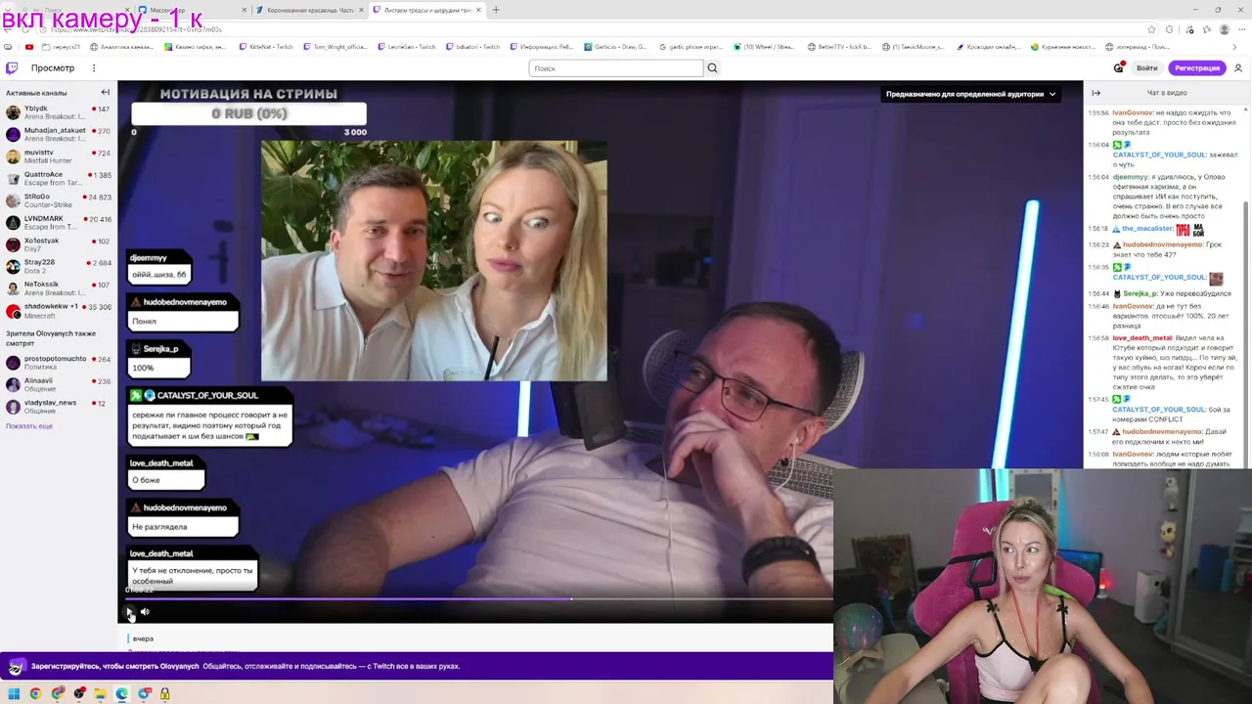This screenshot has width=1252, height=704.
Task: Open a new browser tab
Action: pyautogui.click(x=496, y=10)
